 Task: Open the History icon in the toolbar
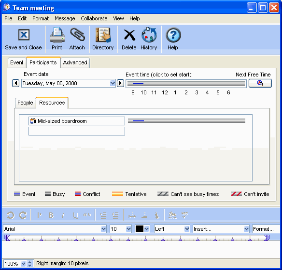click(x=149, y=35)
